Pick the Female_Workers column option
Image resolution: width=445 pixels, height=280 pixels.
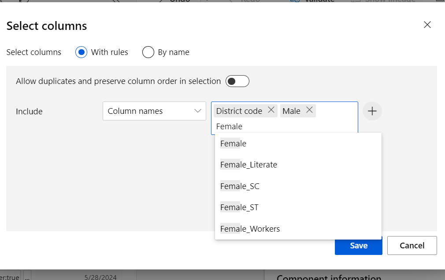(250, 229)
